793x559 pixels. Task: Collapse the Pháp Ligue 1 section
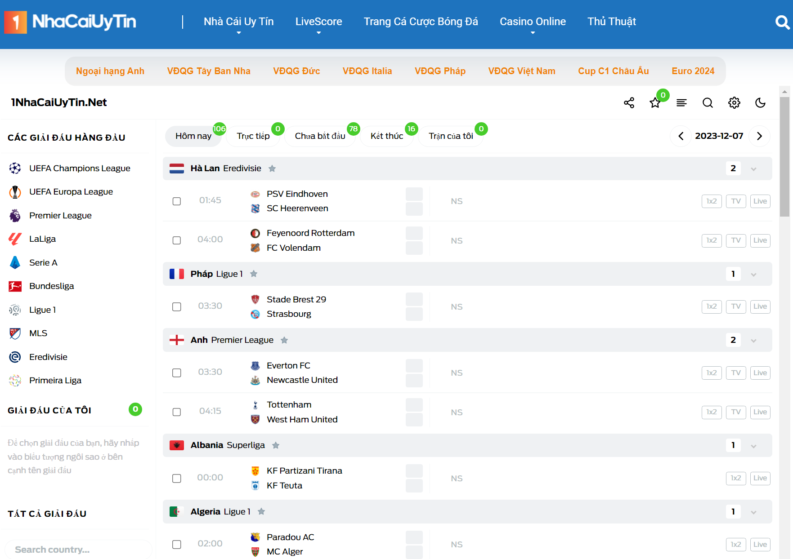coord(753,274)
